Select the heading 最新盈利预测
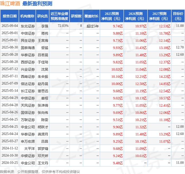This screenshot has height=174, width=185. coord(37,3)
